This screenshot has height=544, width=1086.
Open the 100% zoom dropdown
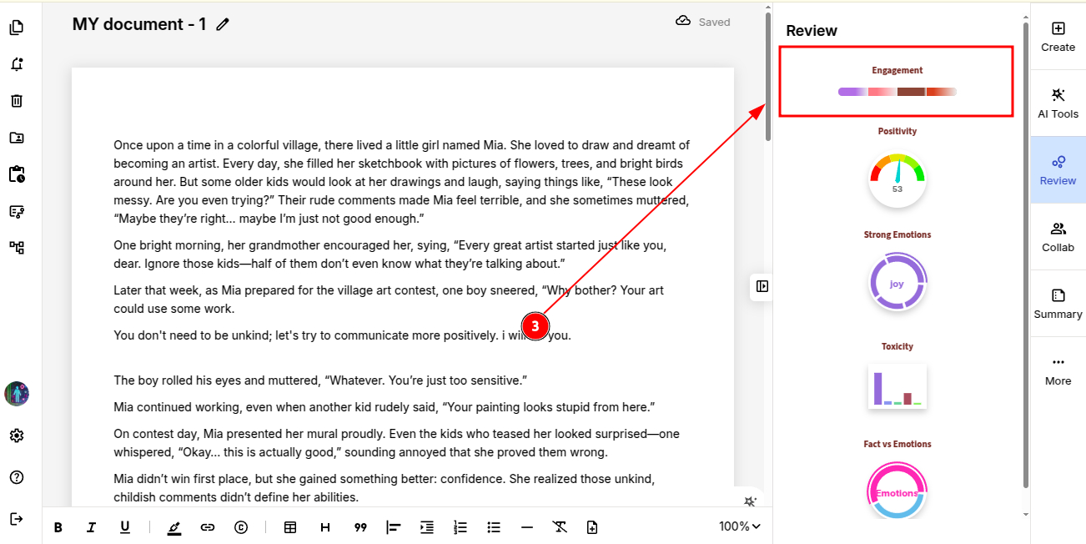pos(740,526)
